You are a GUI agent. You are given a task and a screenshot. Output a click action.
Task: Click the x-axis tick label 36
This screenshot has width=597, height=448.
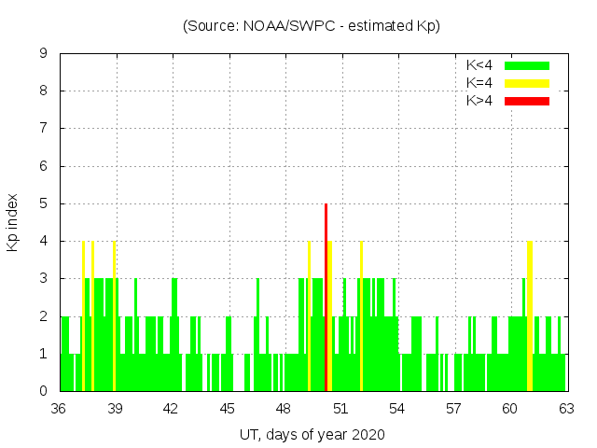[59, 409]
